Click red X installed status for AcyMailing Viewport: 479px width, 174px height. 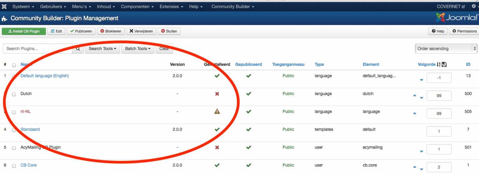point(217,148)
